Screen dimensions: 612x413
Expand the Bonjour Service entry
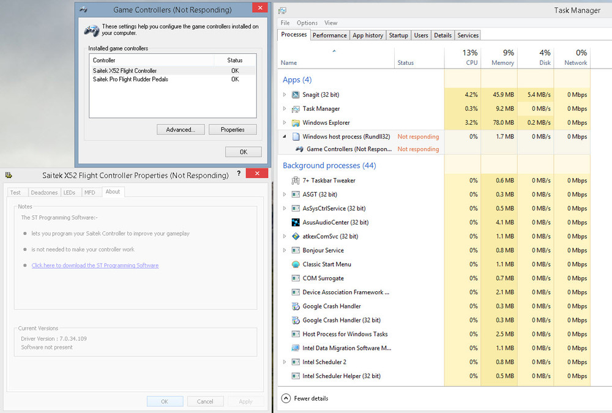coord(285,250)
